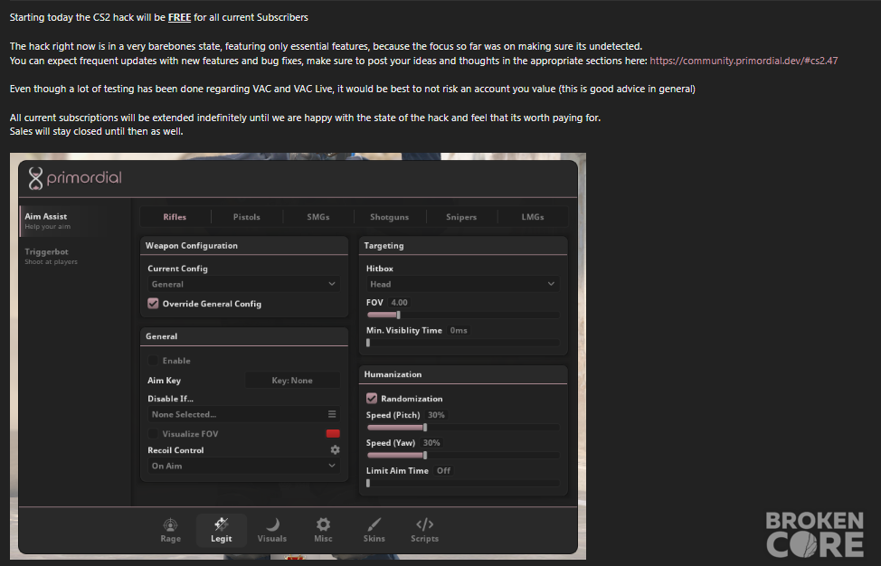Expand the Hitbox dropdown
This screenshot has width=881, height=566.
[462, 284]
